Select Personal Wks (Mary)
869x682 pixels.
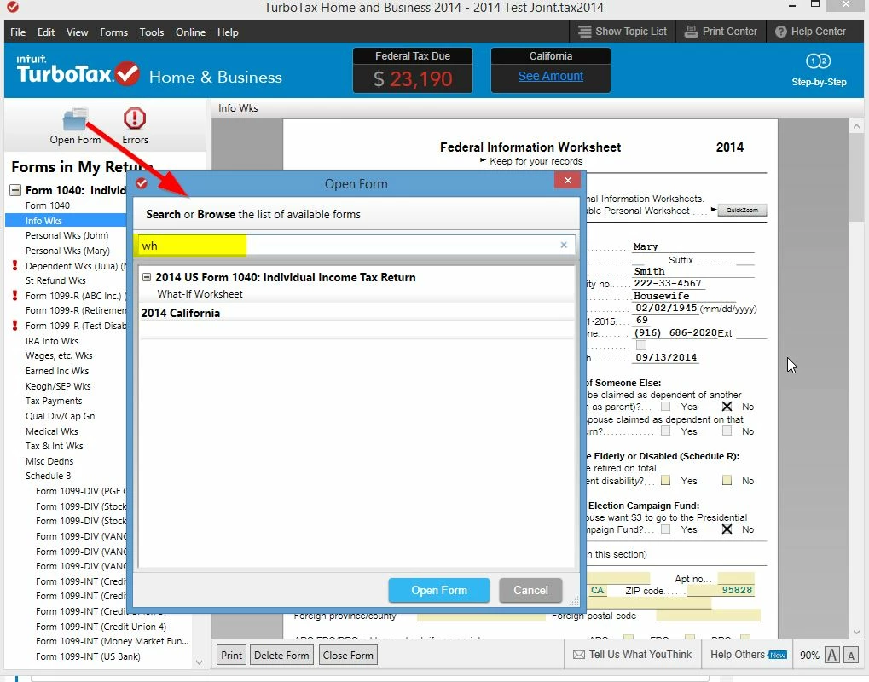pyautogui.click(x=67, y=251)
